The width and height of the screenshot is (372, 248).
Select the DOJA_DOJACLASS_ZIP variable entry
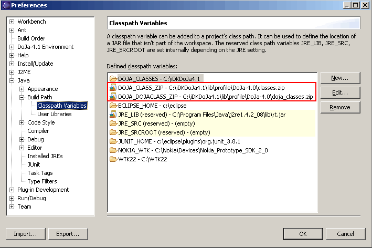pyautogui.click(x=216, y=97)
